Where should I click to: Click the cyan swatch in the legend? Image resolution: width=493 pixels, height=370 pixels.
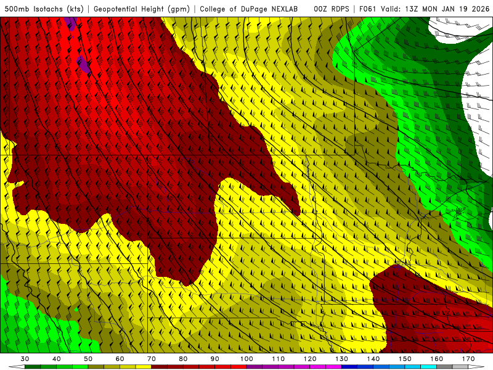click(x=428, y=367)
